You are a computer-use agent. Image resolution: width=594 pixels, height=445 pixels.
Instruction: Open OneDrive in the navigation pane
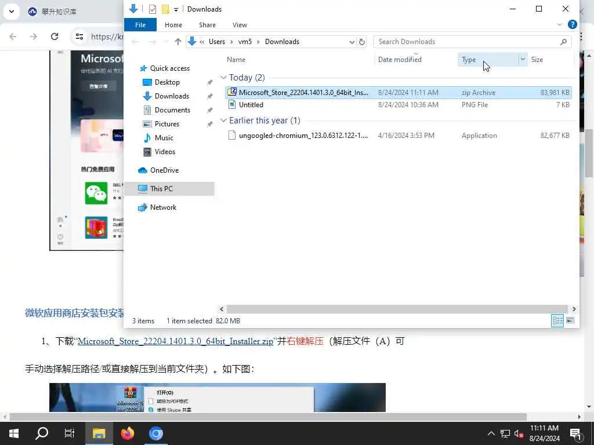tap(164, 170)
